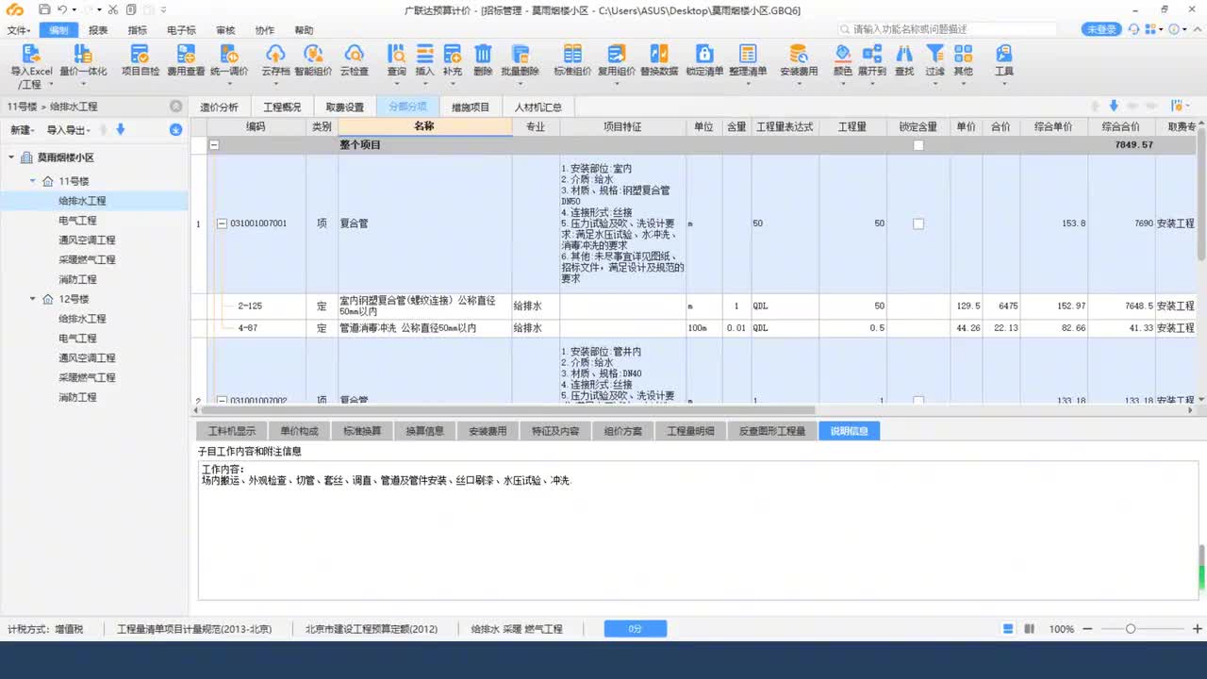Click the 插入 insert icon
The height and width of the screenshot is (679, 1207).
tap(425, 54)
